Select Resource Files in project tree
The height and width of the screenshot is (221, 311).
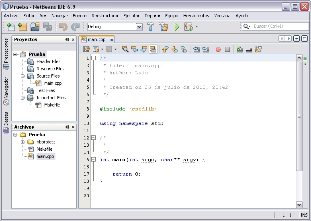50,69
